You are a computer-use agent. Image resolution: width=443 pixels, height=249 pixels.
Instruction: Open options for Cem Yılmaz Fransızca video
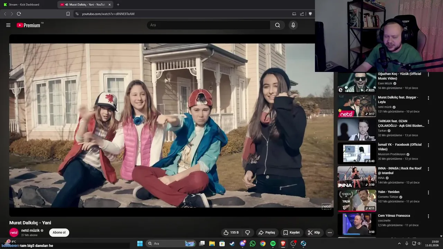[x=428, y=216]
